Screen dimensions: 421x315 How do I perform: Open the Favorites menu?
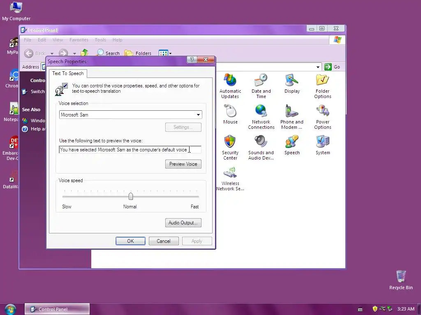point(79,40)
